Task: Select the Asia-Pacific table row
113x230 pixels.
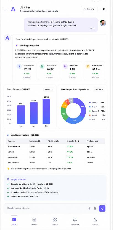Action: (x=55, y=157)
